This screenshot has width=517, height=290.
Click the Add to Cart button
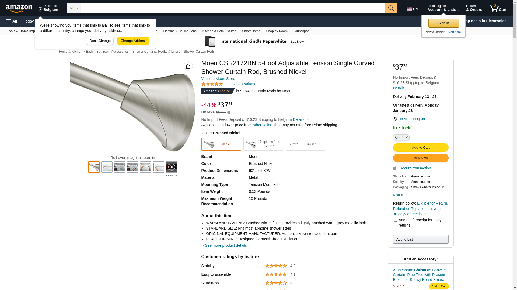pos(421,147)
